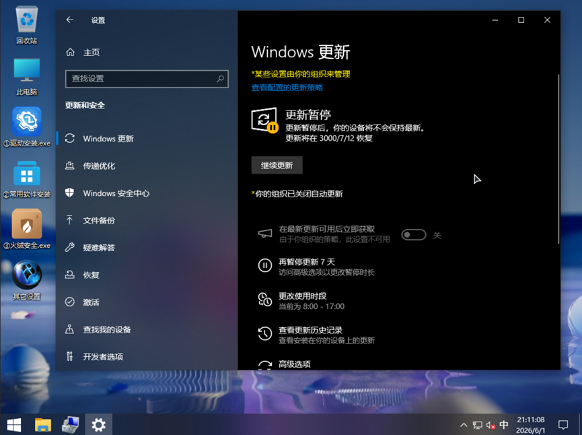Open the Windows Start button

pos(14,425)
